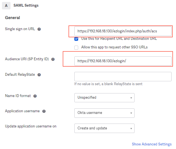176x149 pixels.
Task: Click the Okta username dropdown arrow
Action: (x=131, y=113)
